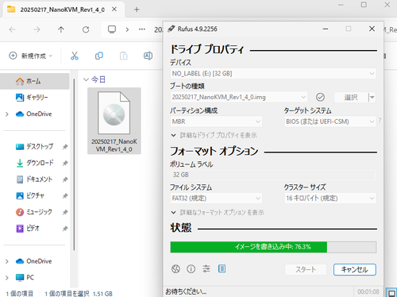The height and width of the screenshot is (297, 397).
Task: Click elapsed time 00:01:08
Action: click(368, 291)
